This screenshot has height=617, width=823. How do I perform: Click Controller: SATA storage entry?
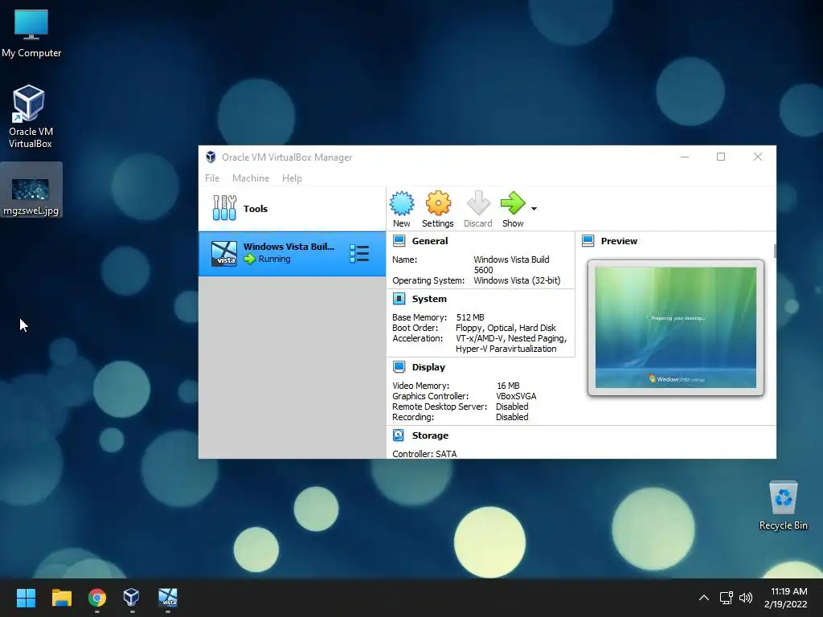pyautogui.click(x=424, y=454)
